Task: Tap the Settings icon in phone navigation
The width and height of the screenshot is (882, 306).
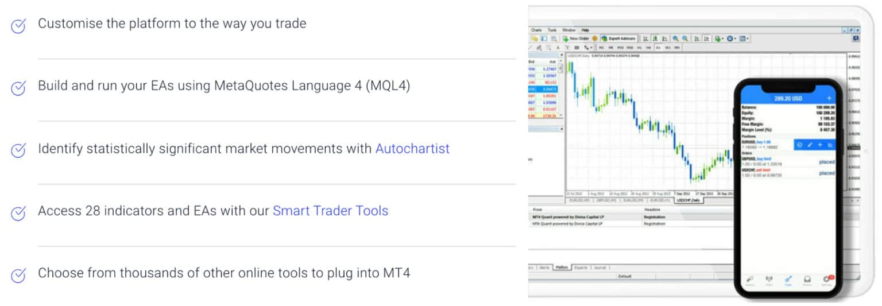Action: point(827,281)
